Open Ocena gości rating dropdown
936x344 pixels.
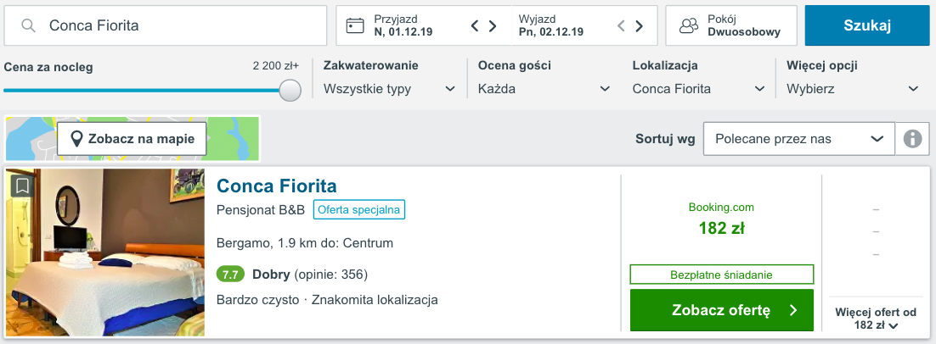point(544,89)
